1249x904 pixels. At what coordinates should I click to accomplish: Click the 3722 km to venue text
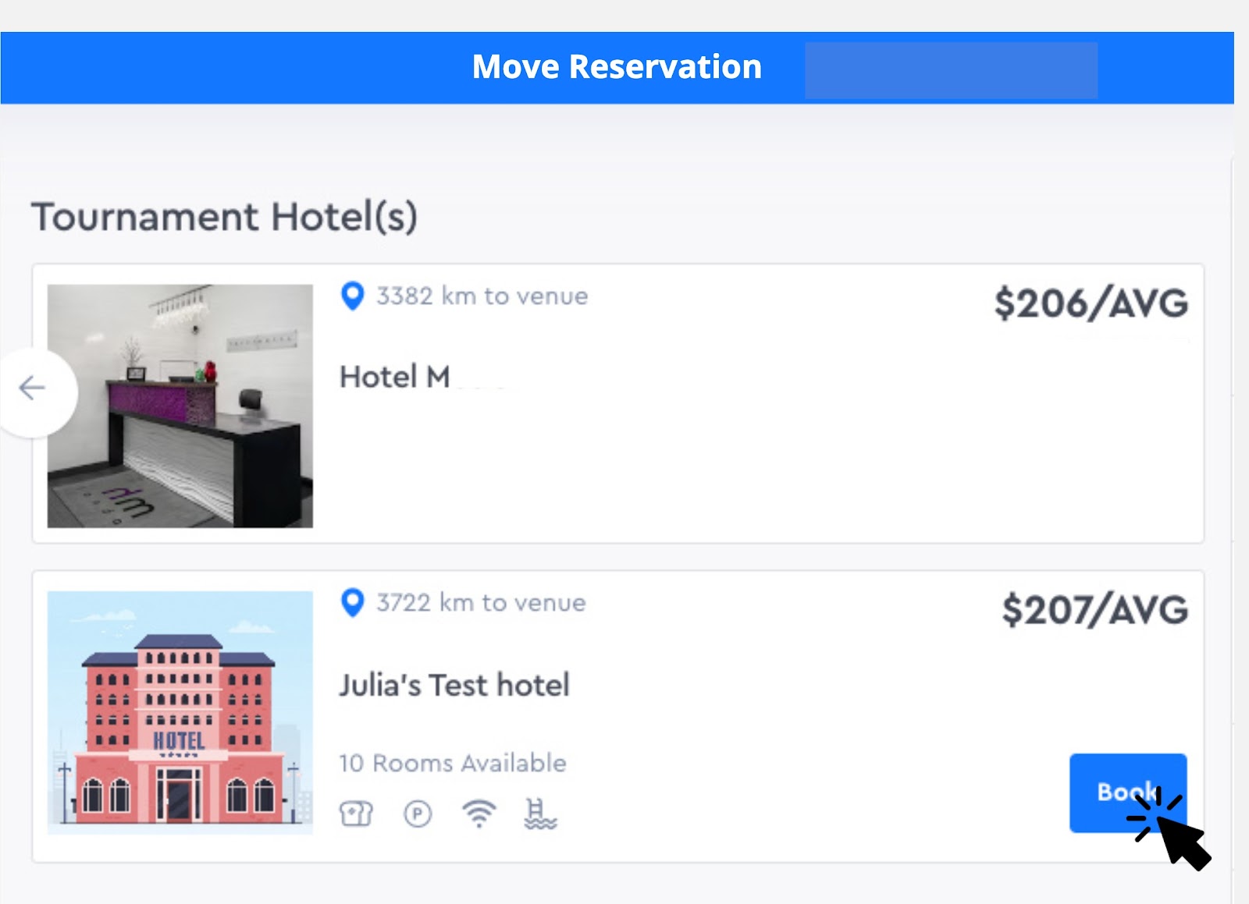(481, 603)
